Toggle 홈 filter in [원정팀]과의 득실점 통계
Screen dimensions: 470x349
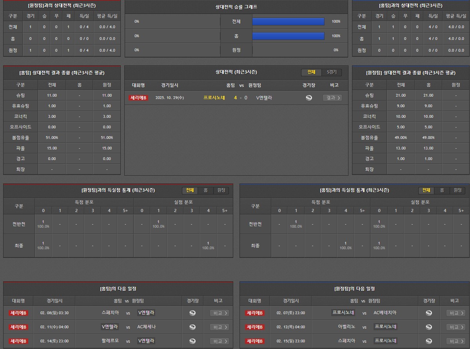tap(205, 190)
